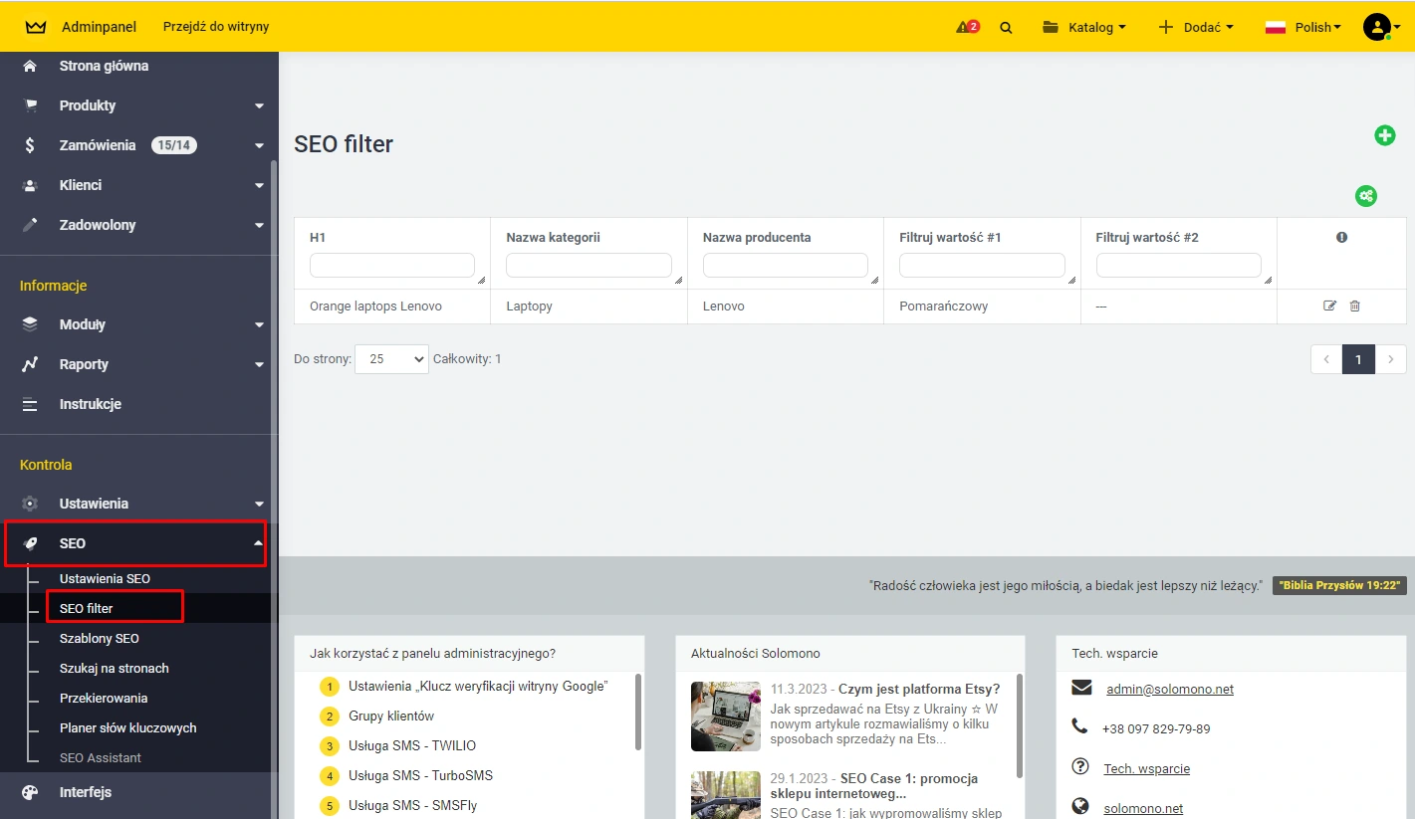Image resolution: width=1415 pixels, height=819 pixels.
Task: Open the search magnifier in top bar
Action: click(x=1006, y=27)
